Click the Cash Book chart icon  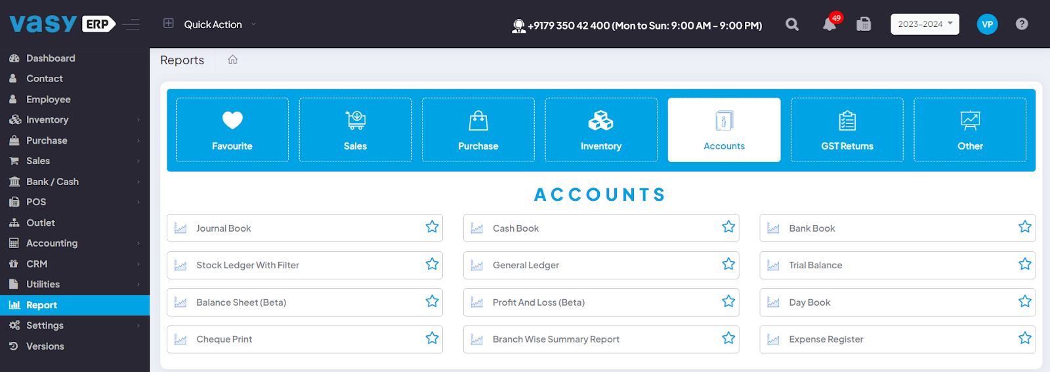(477, 228)
